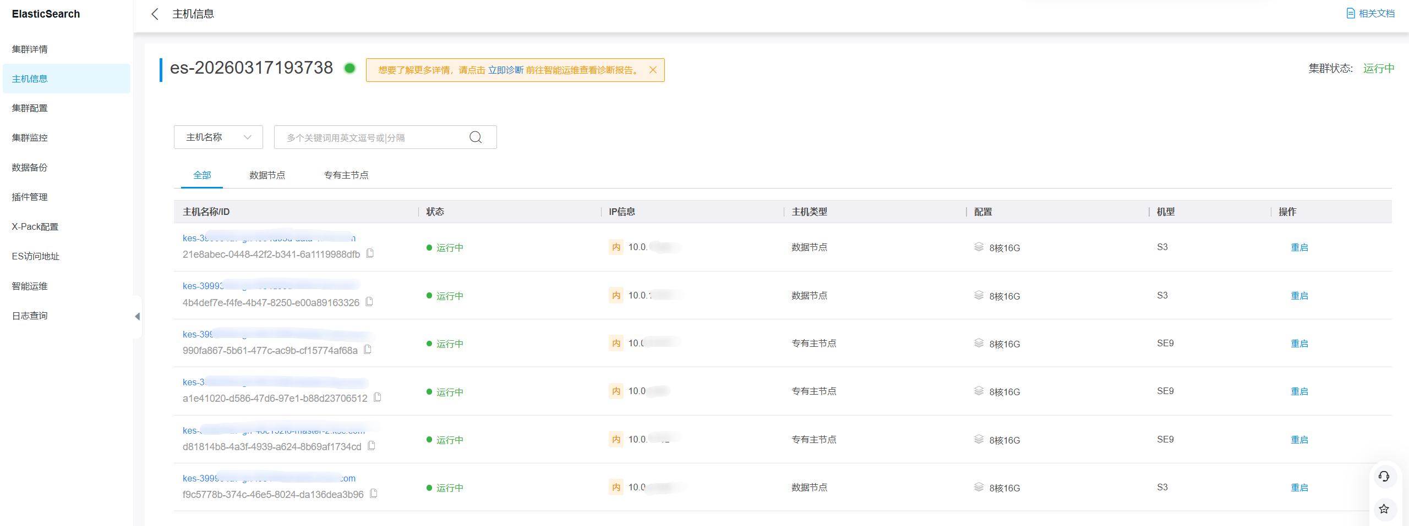
Task: Click 重启 for the first data node
Action: point(1299,248)
